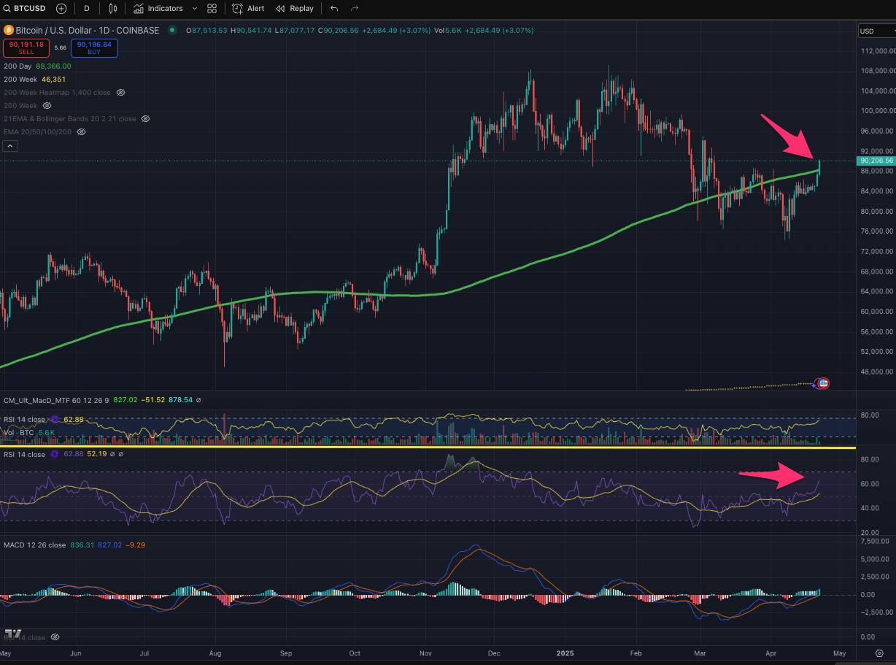Open chart settings gear icon
Image resolution: width=896 pixels, height=665 pixels.
pyautogui.click(x=880, y=653)
